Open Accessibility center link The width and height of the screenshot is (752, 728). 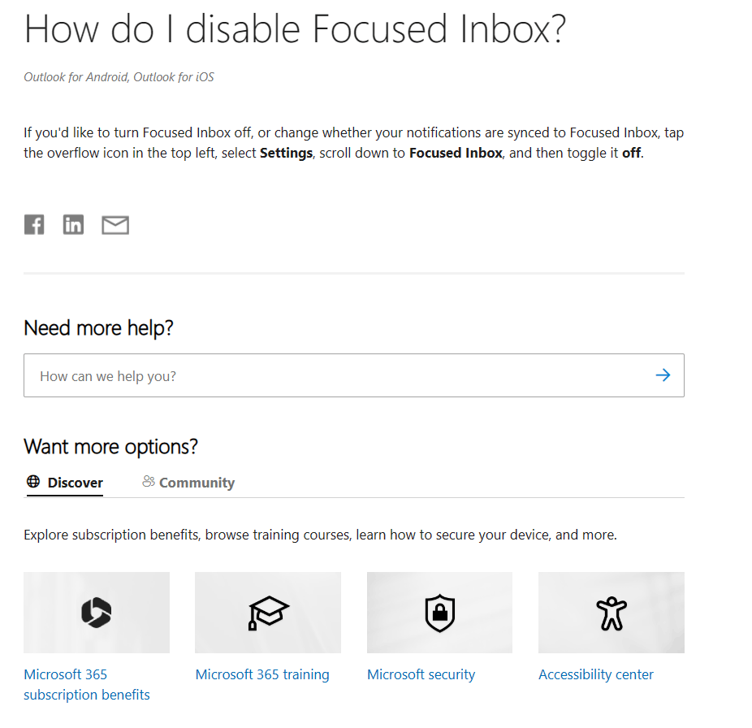(596, 674)
